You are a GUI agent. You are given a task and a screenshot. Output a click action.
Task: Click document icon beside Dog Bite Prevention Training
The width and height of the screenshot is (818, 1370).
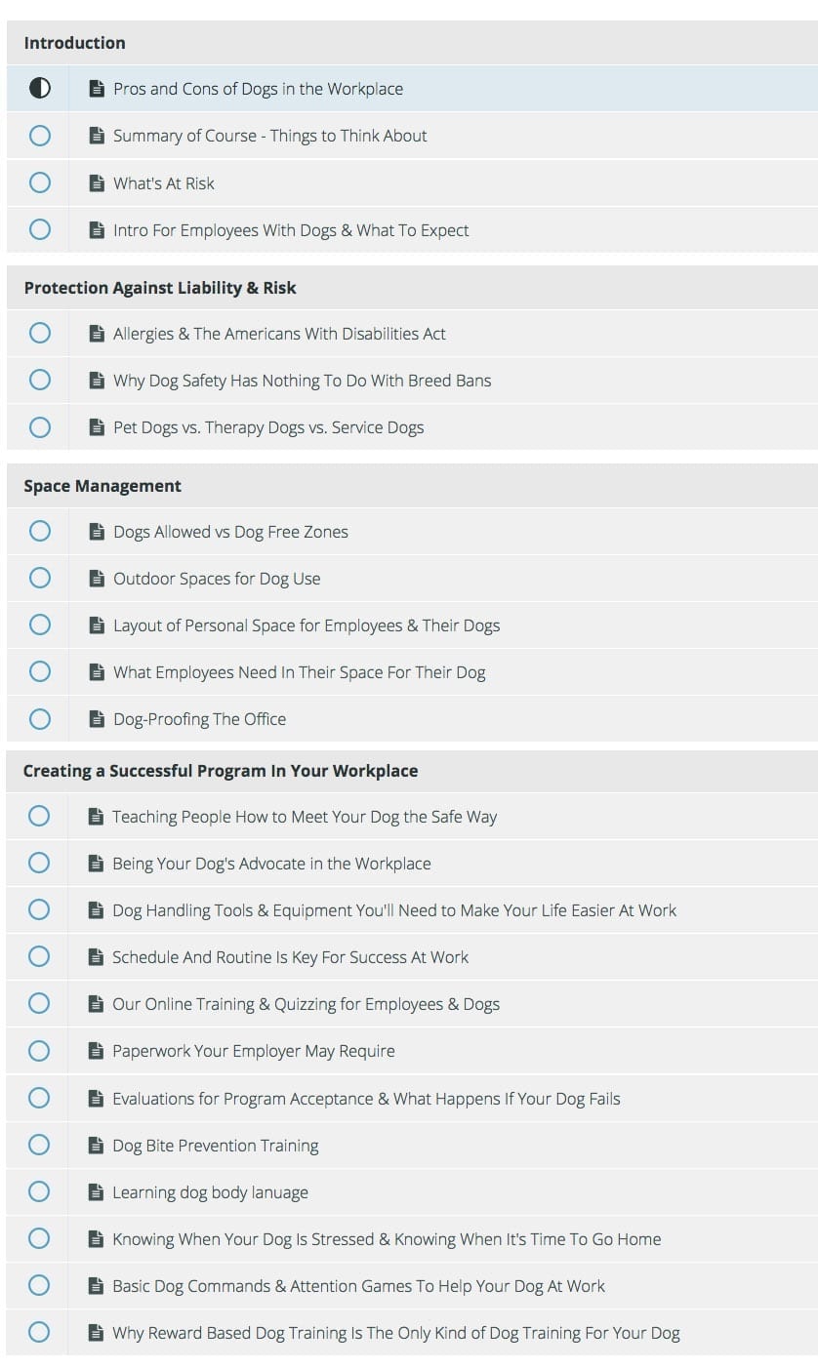pyautogui.click(x=96, y=1145)
